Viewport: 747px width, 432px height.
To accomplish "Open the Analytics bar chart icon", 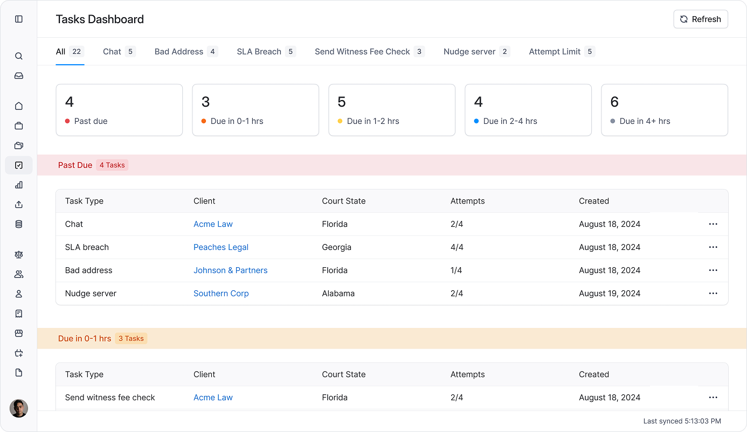I will pyautogui.click(x=19, y=185).
